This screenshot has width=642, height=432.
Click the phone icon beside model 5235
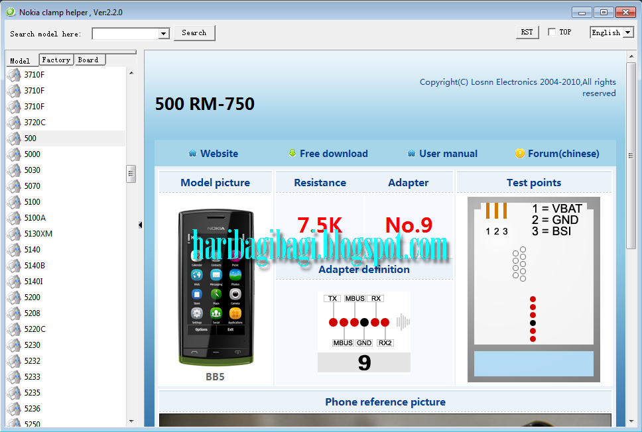click(x=14, y=393)
